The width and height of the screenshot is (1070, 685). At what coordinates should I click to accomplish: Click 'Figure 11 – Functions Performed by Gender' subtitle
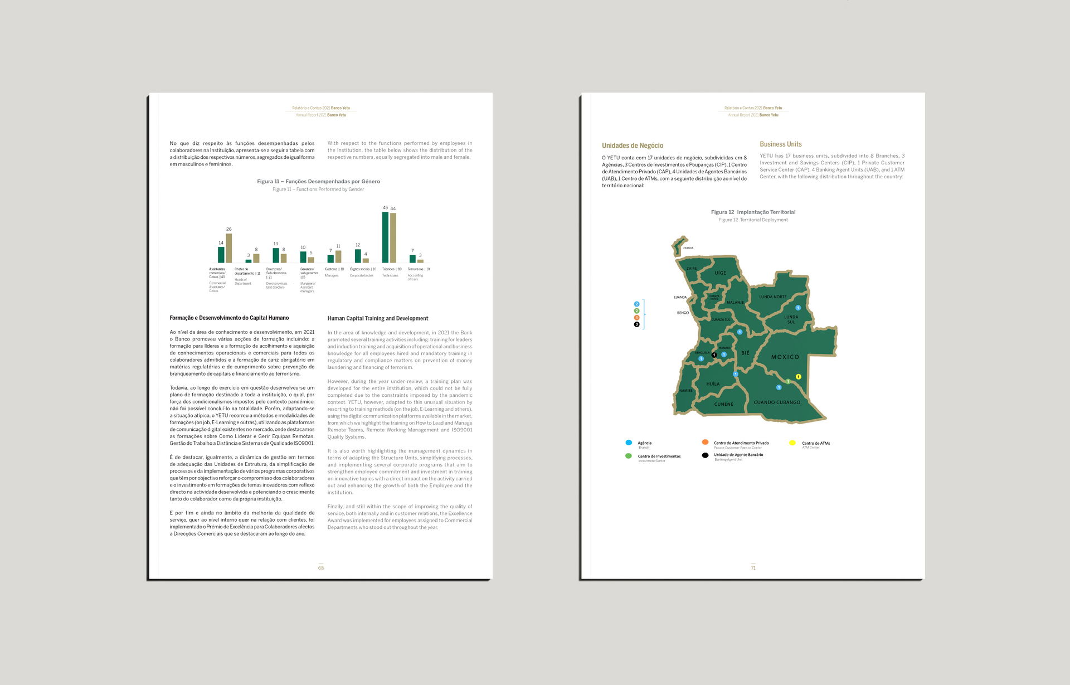click(x=318, y=190)
